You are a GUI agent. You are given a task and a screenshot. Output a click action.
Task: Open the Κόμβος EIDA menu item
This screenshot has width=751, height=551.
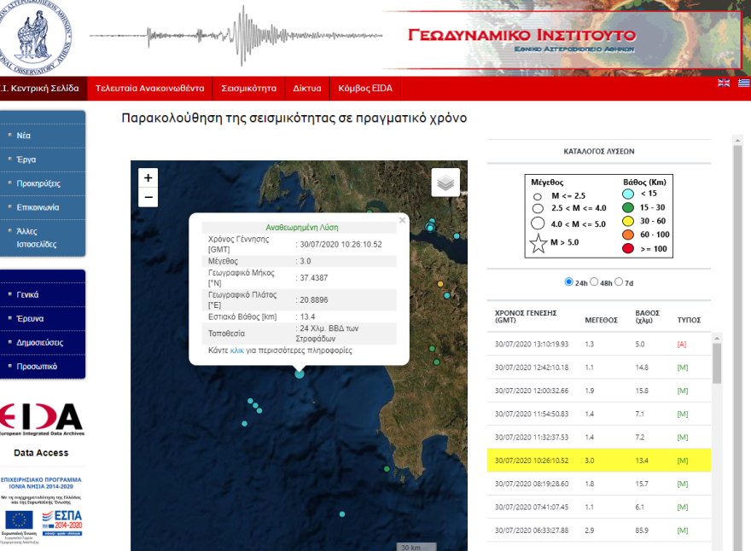tap(366, 88)
